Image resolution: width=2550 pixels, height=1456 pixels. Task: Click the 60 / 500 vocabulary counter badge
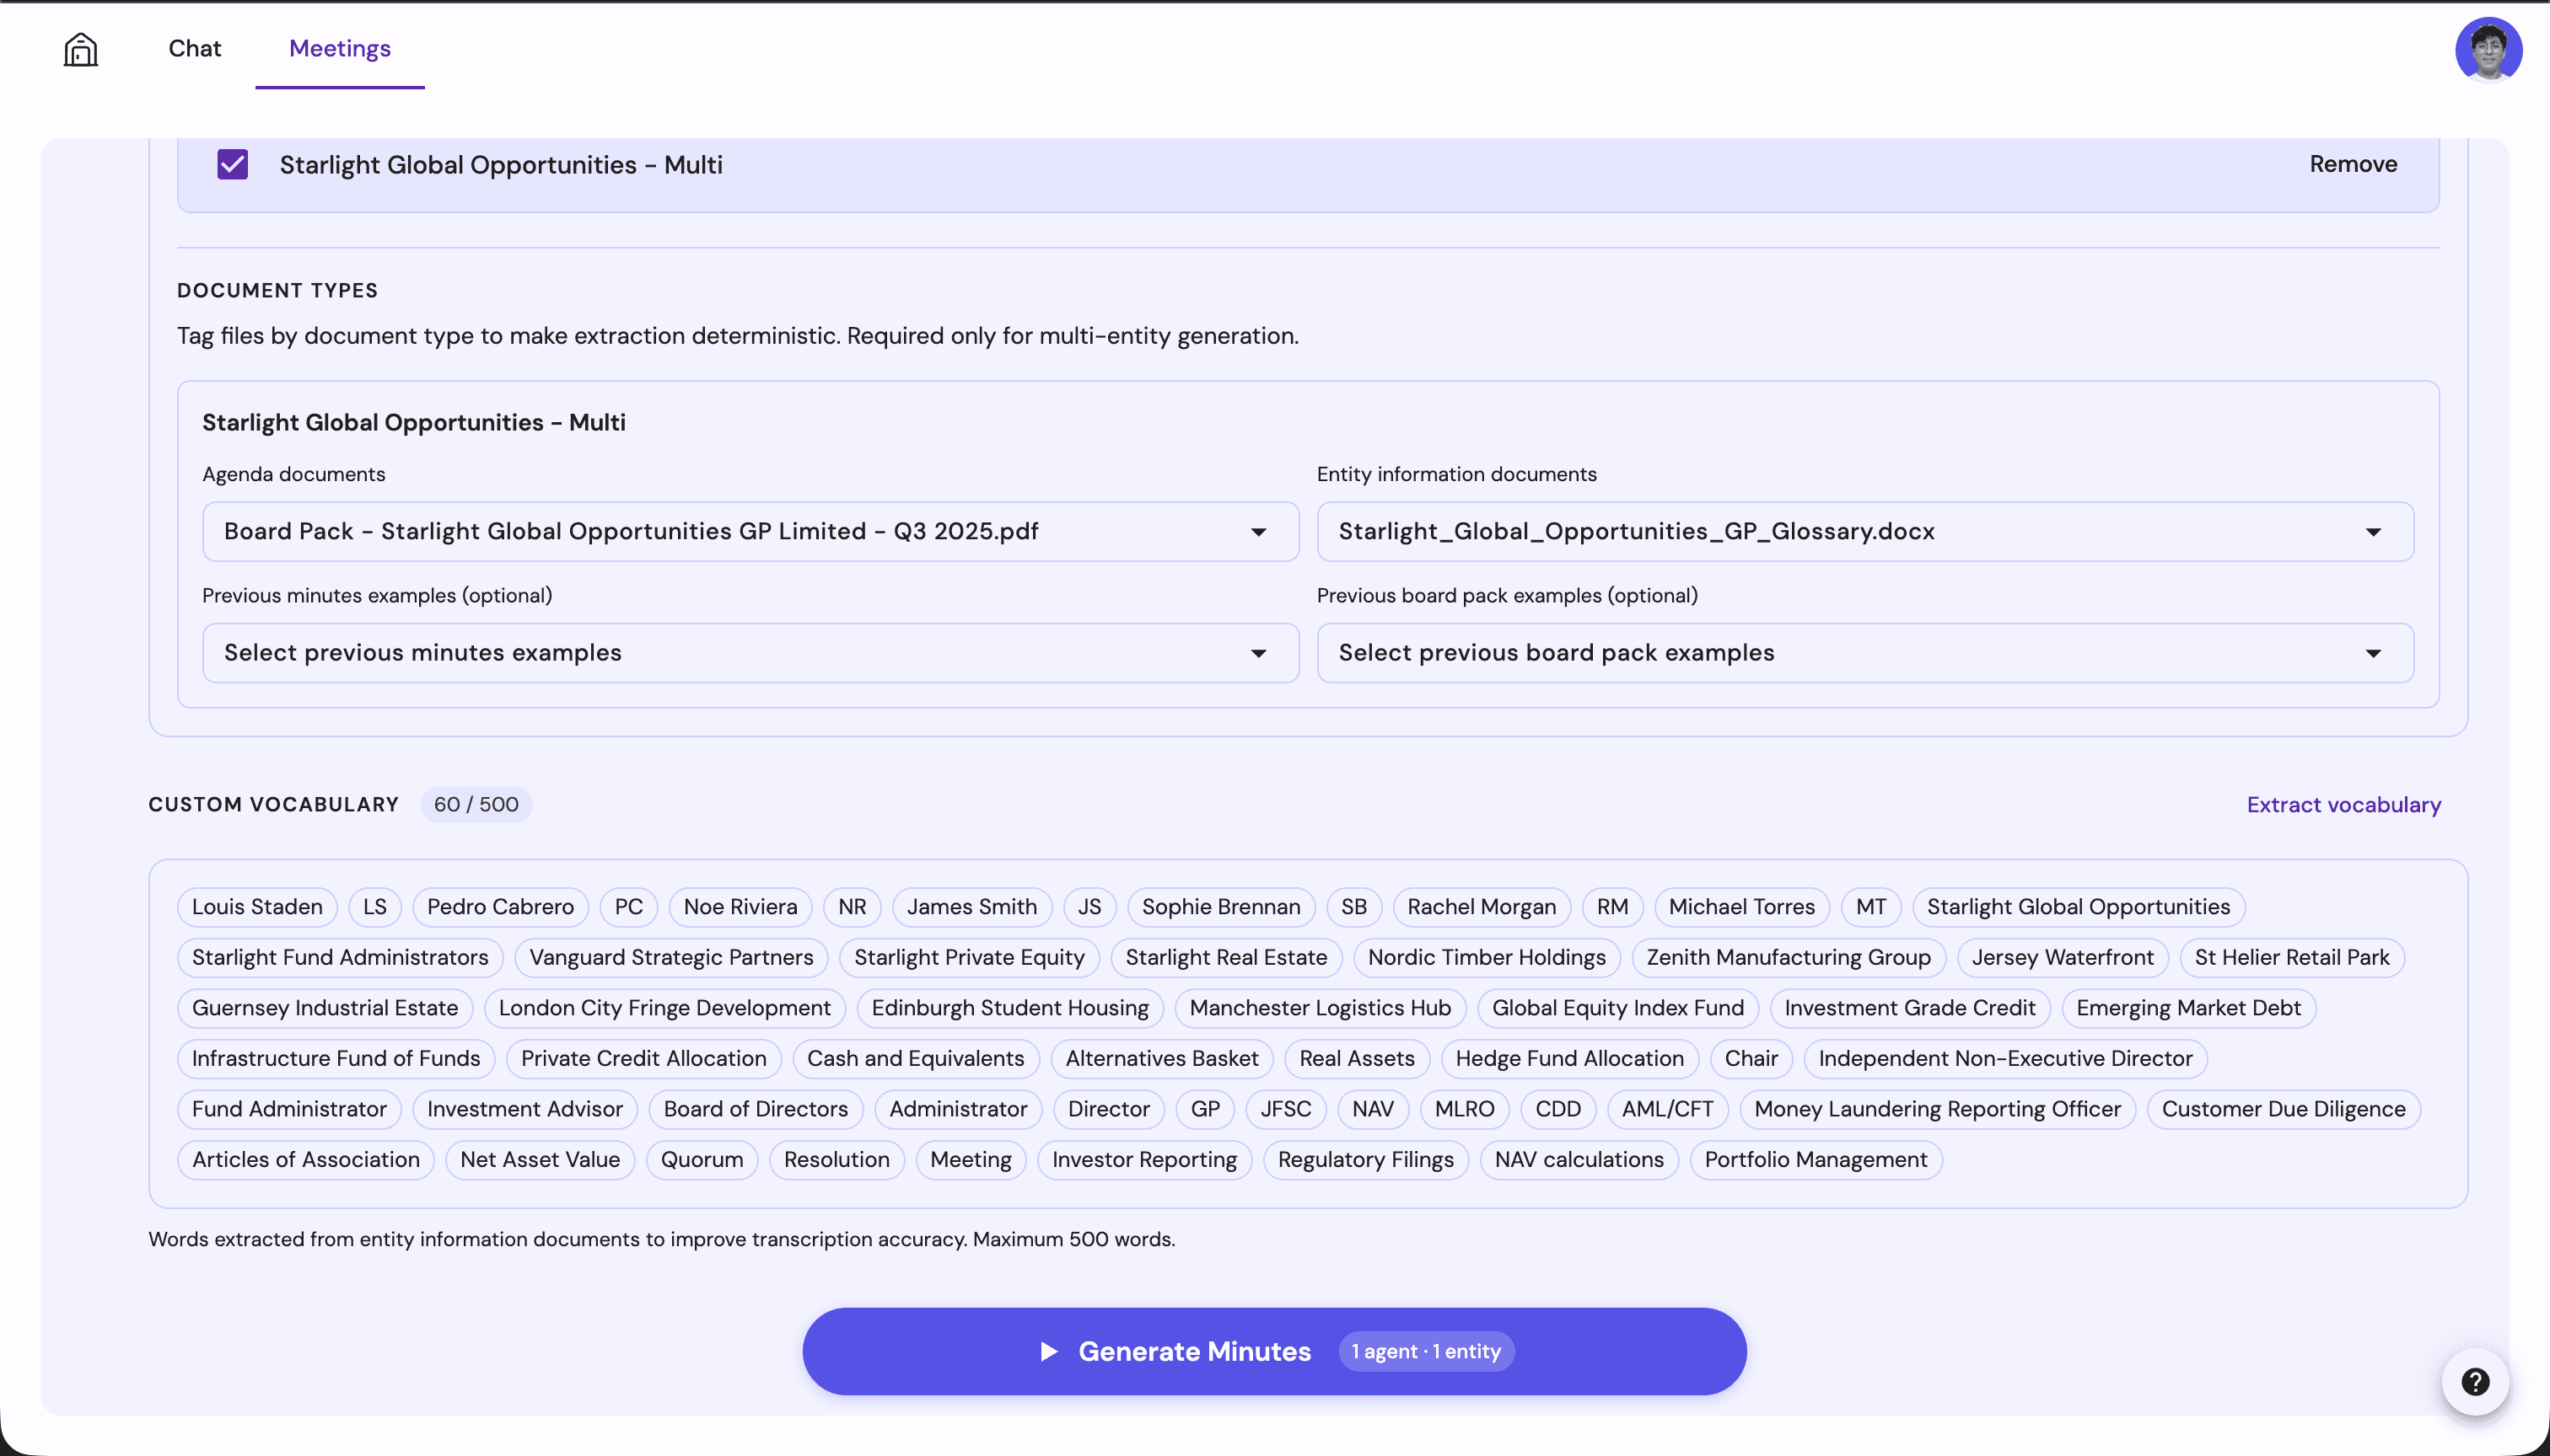tap(476, 803)
